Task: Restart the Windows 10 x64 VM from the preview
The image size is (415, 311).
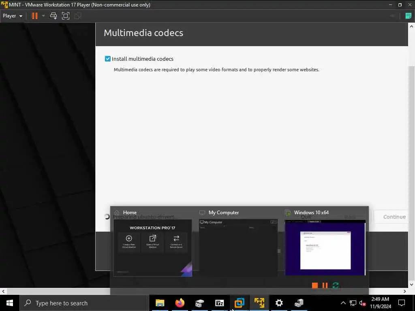Action: tap(335, 285)
